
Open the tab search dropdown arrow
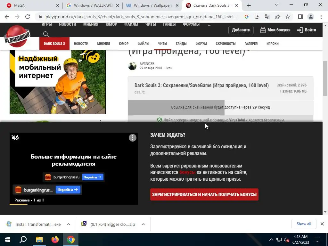(276, 4)
